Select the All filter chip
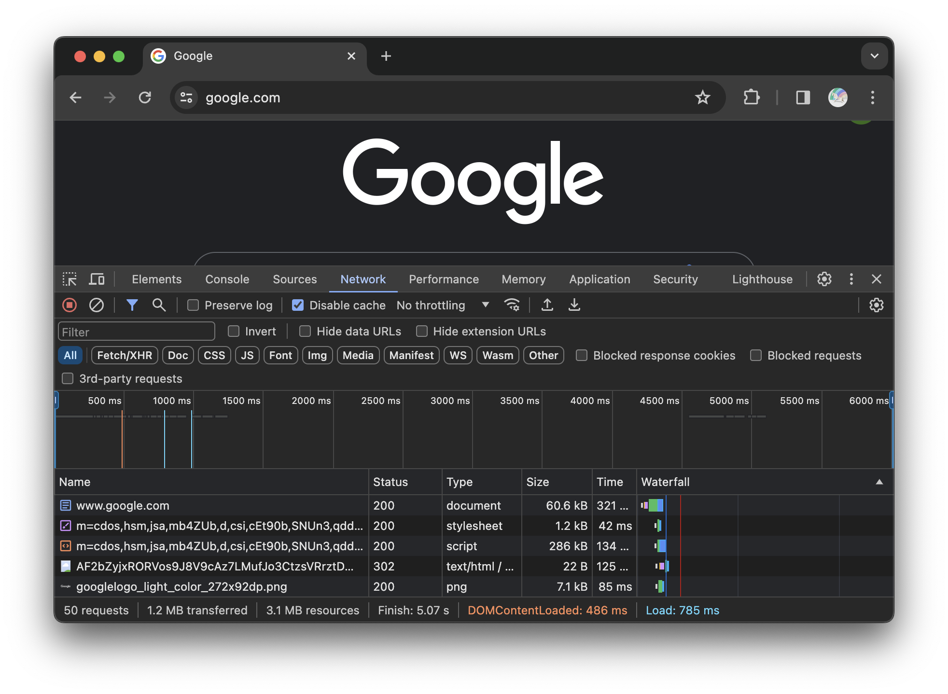 click(70, 355)
